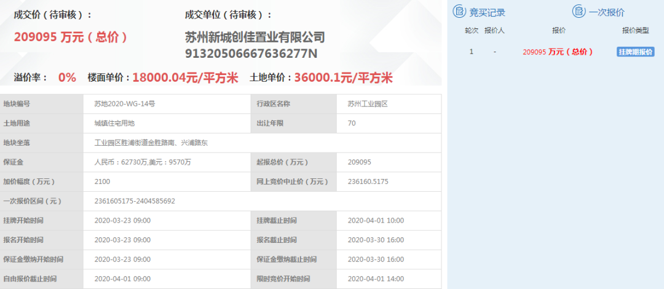Click the 地块编号 label cell
The image size is (664, 289).
tap(42, 104)
